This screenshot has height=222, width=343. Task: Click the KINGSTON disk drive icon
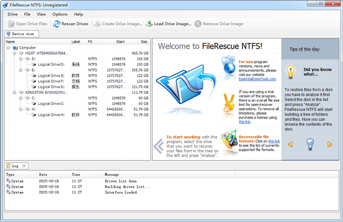pos(21,92)
